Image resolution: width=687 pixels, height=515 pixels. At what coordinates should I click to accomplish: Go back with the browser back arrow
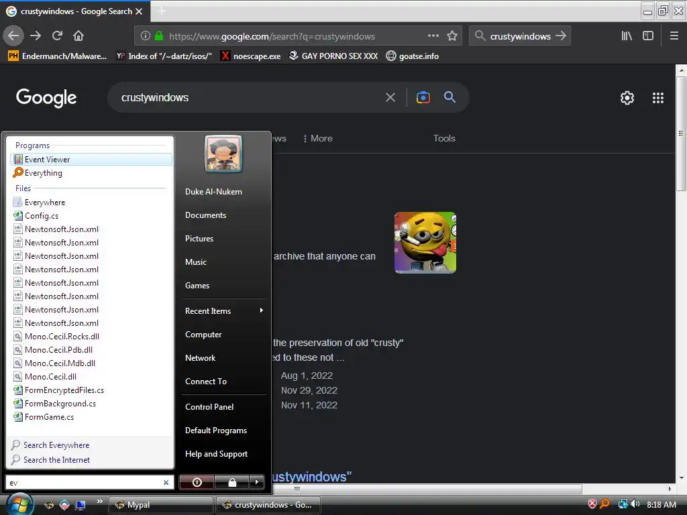click(x=13, y=36)
